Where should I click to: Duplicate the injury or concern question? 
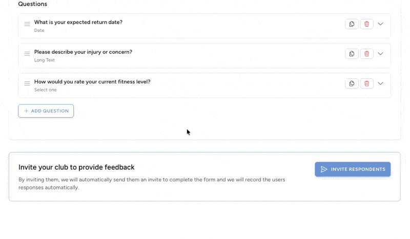[x=352, y=54]
